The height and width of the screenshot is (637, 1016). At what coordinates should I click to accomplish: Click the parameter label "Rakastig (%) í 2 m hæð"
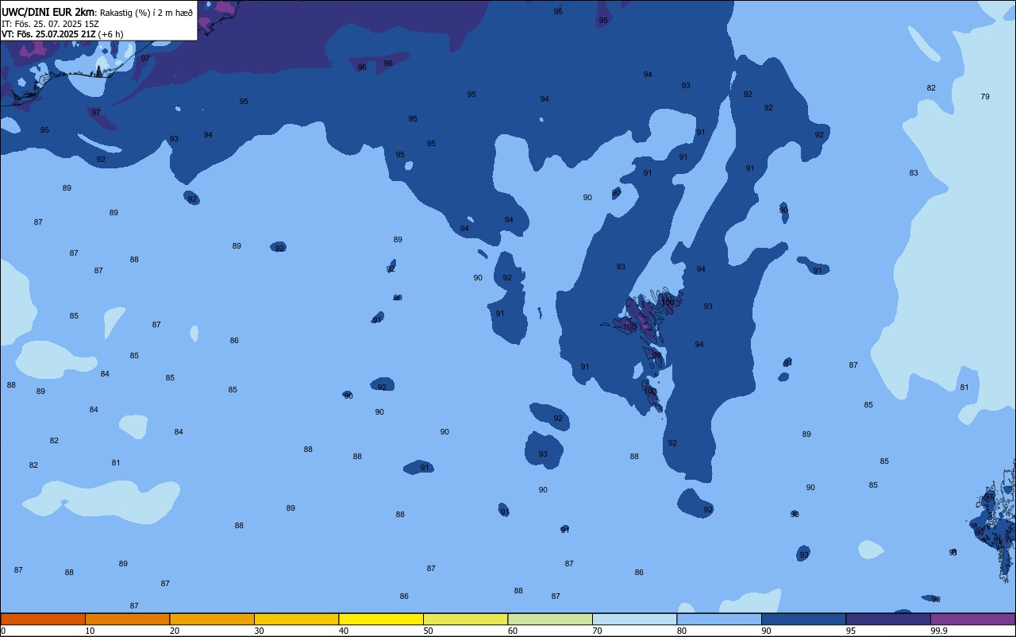click(146, 12)
